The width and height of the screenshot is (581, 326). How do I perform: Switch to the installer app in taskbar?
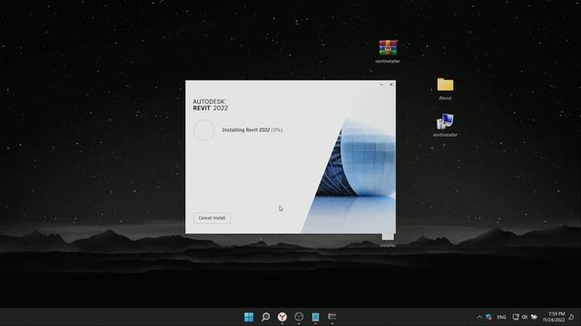pos(332,317)
